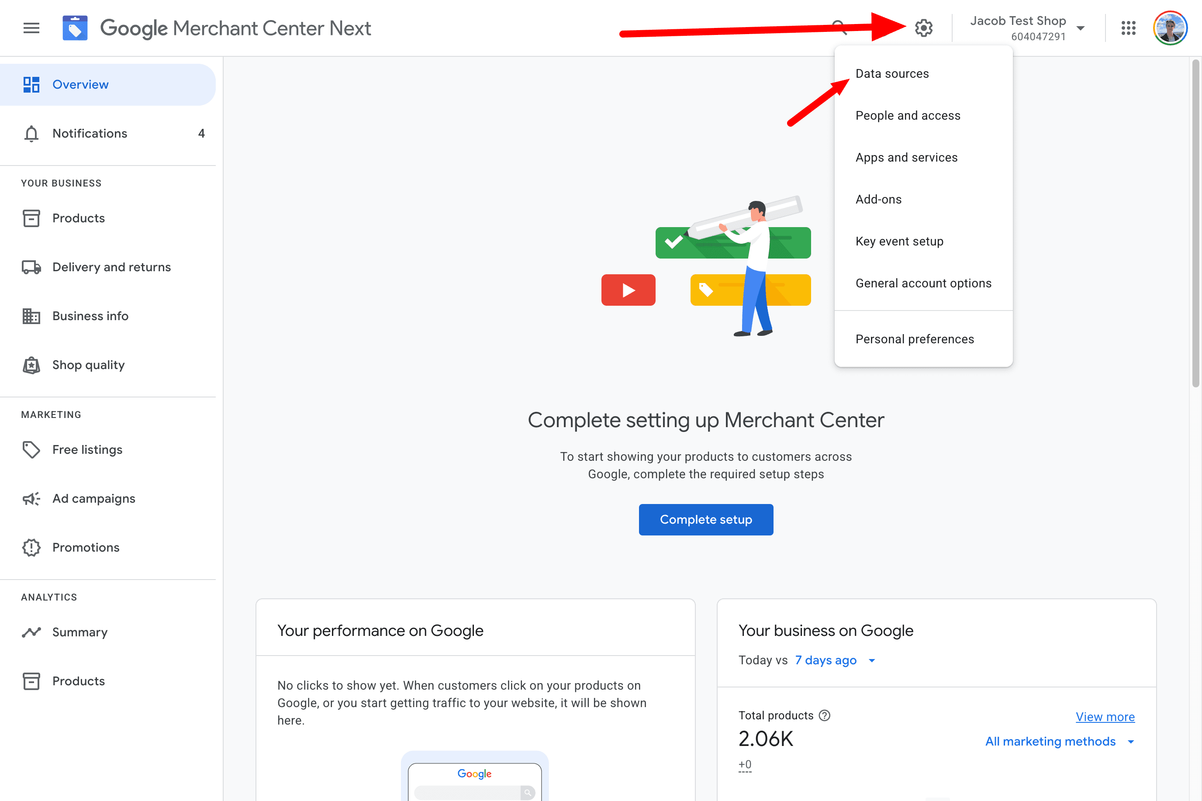Viewport: 1202px width, 801px height.
Task: Select Personal preferences in settings menu
Action: (x=915, y=339)
